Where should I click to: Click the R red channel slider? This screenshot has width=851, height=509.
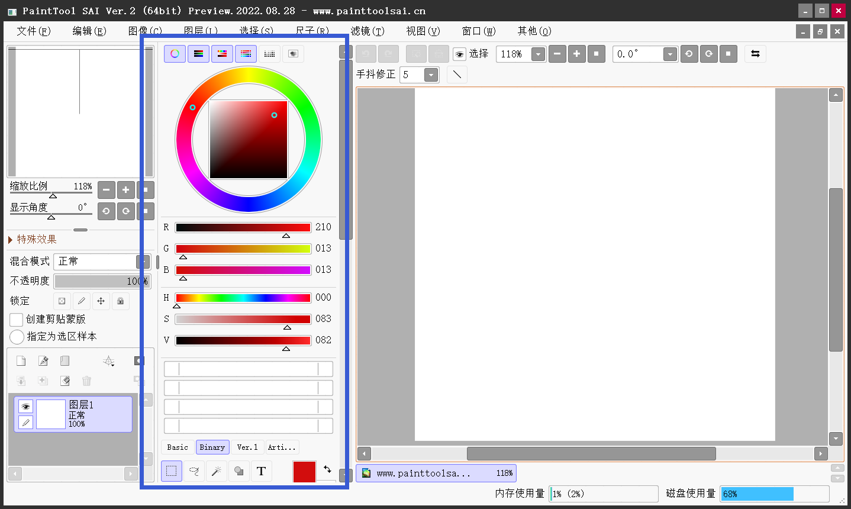[243, 227]
